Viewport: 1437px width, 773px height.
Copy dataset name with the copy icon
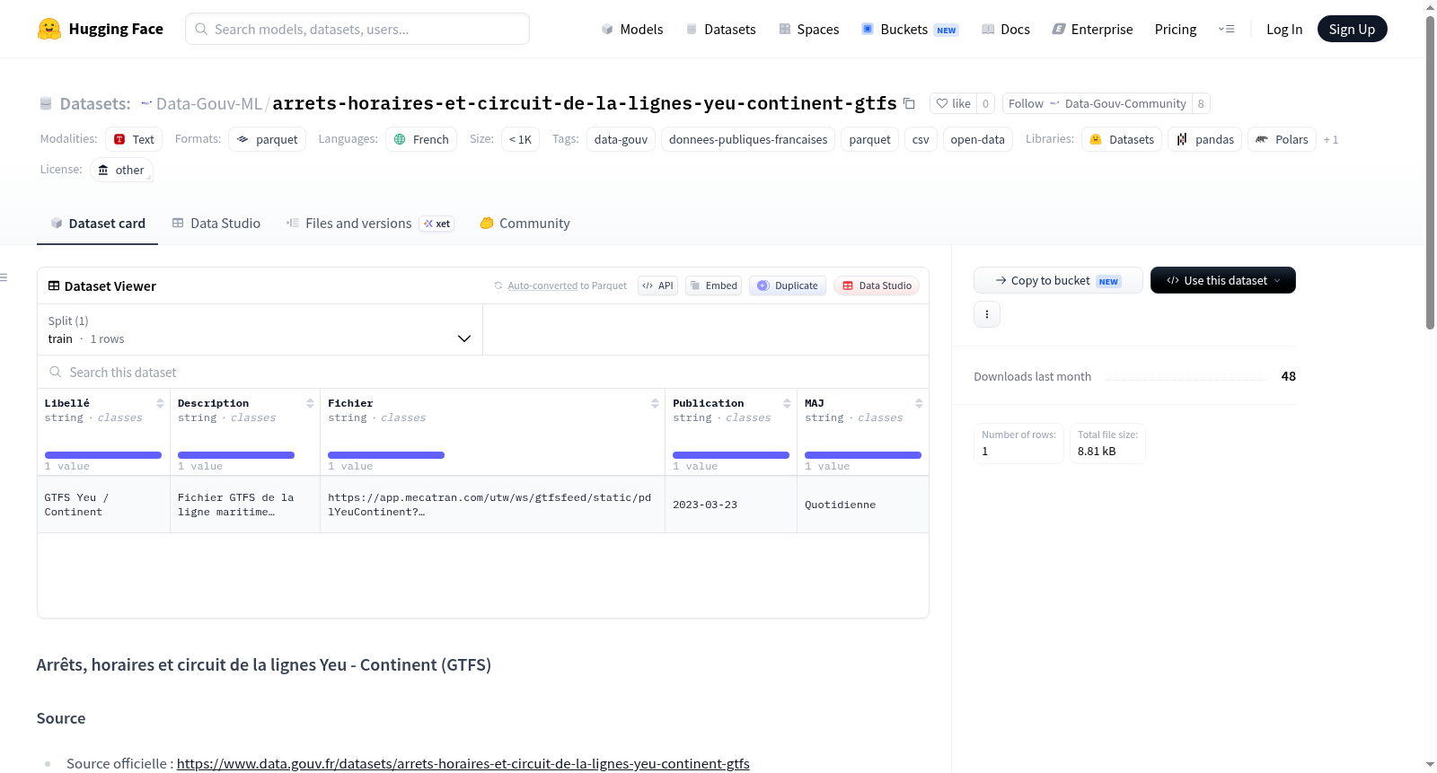(x=909, y=103)
